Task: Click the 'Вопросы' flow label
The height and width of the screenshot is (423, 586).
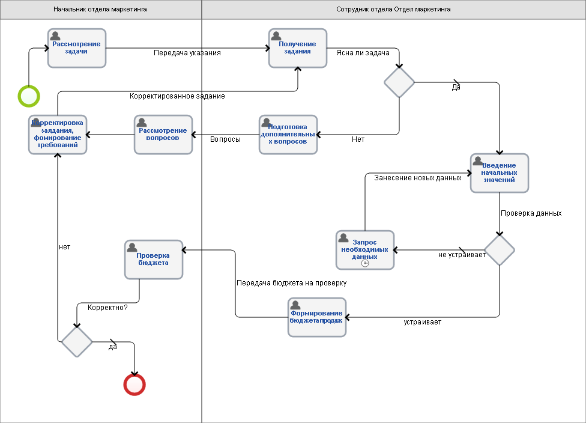Action: click(225, 139)
